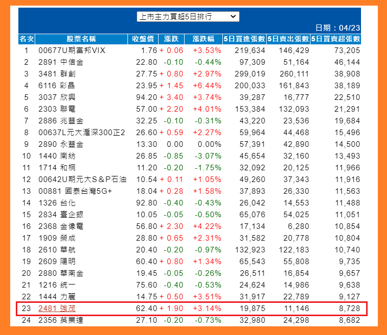Select the net buy value 73,205
Screen dimensions: 387x335
coord(347,50)
